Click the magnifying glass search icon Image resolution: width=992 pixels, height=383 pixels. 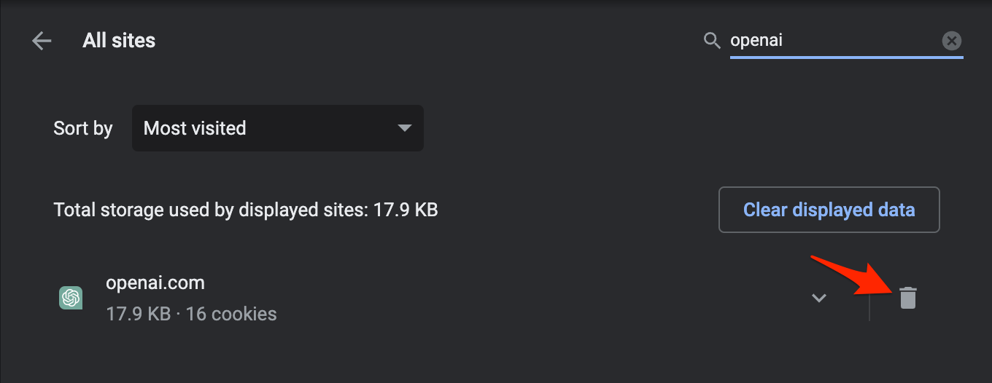click(x=712, y=40)
